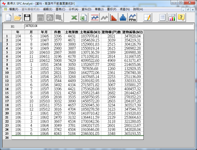Click the PPm analysis icon

pos(132,17)
